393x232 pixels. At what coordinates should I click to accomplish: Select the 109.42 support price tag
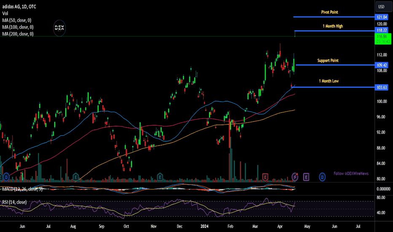382,65
